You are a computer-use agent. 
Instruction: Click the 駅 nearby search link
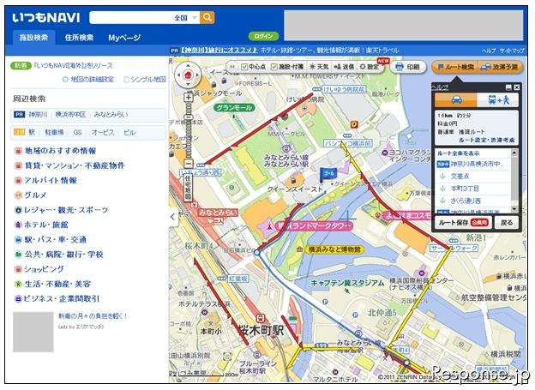[32, 132]
